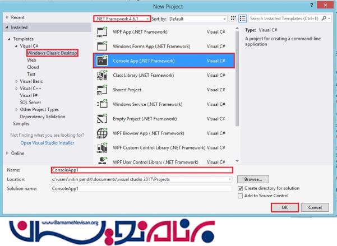
Task: Select the Samples node
Action: click(21, 123)
